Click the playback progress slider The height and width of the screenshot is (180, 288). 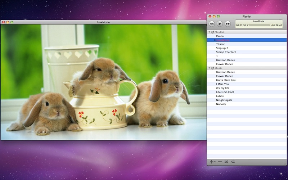pos(258,26)
